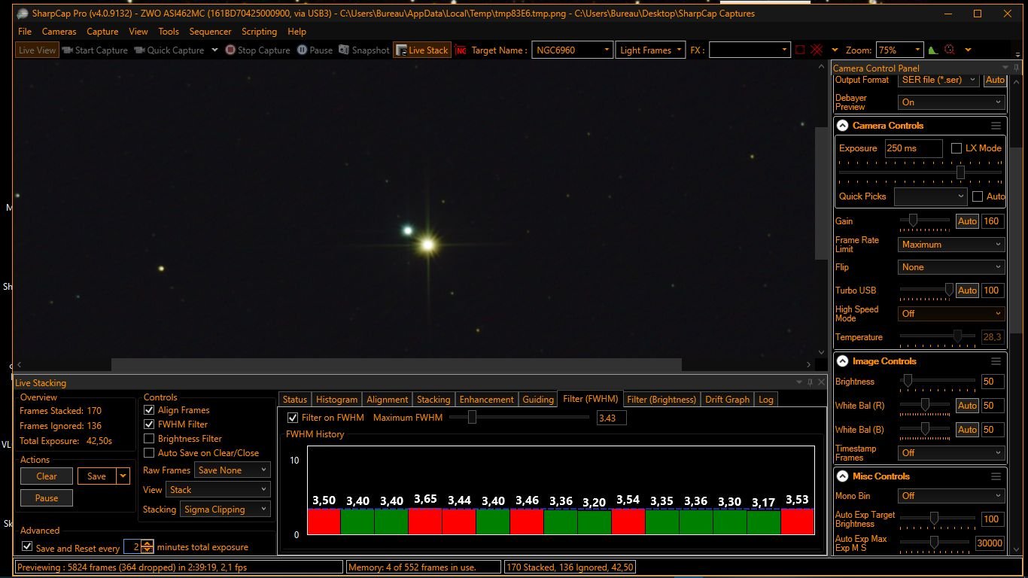Open Misc Controls hamburger menu
Screen dimensions: 1028x578
coord(996,476)
